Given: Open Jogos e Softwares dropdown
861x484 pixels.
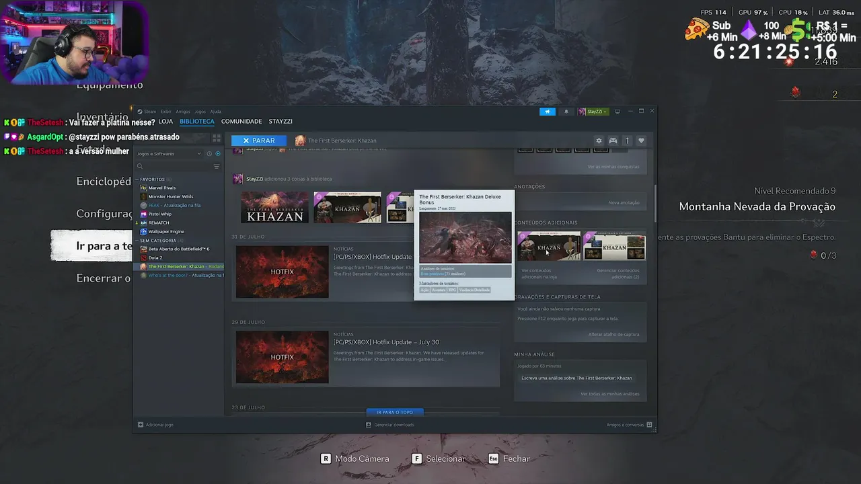Looking at the screenshot, I should pos(168,154).
